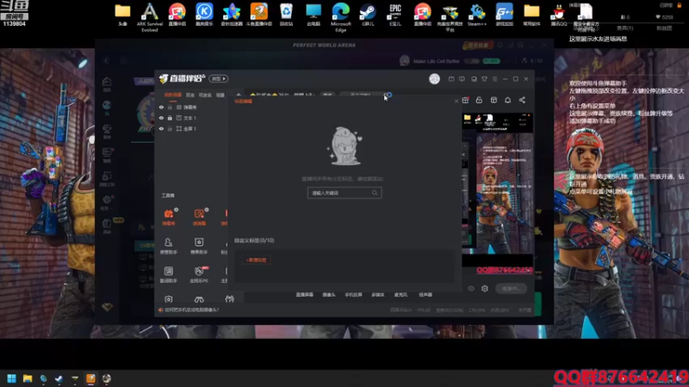
Task: Open ARK Survival Evolved desktop shortcut
Action: pyautogui.click(x=149, y=16)
